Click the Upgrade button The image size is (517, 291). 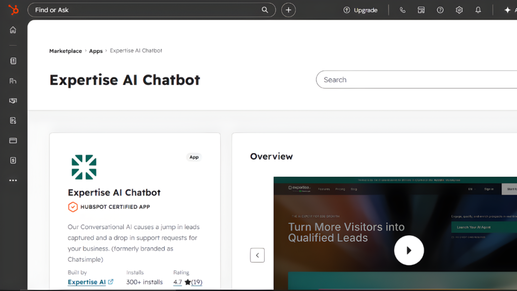coord(360,10)
